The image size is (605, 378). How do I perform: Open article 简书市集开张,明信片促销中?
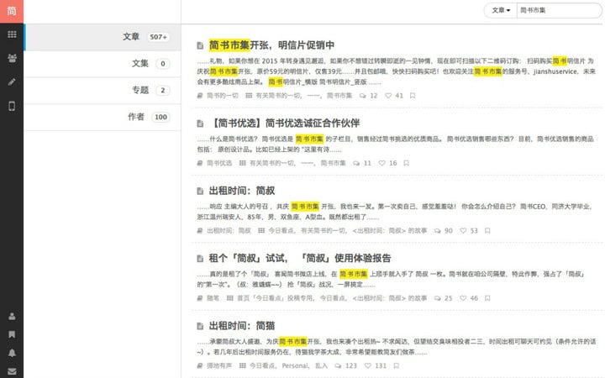pos(271,45)
